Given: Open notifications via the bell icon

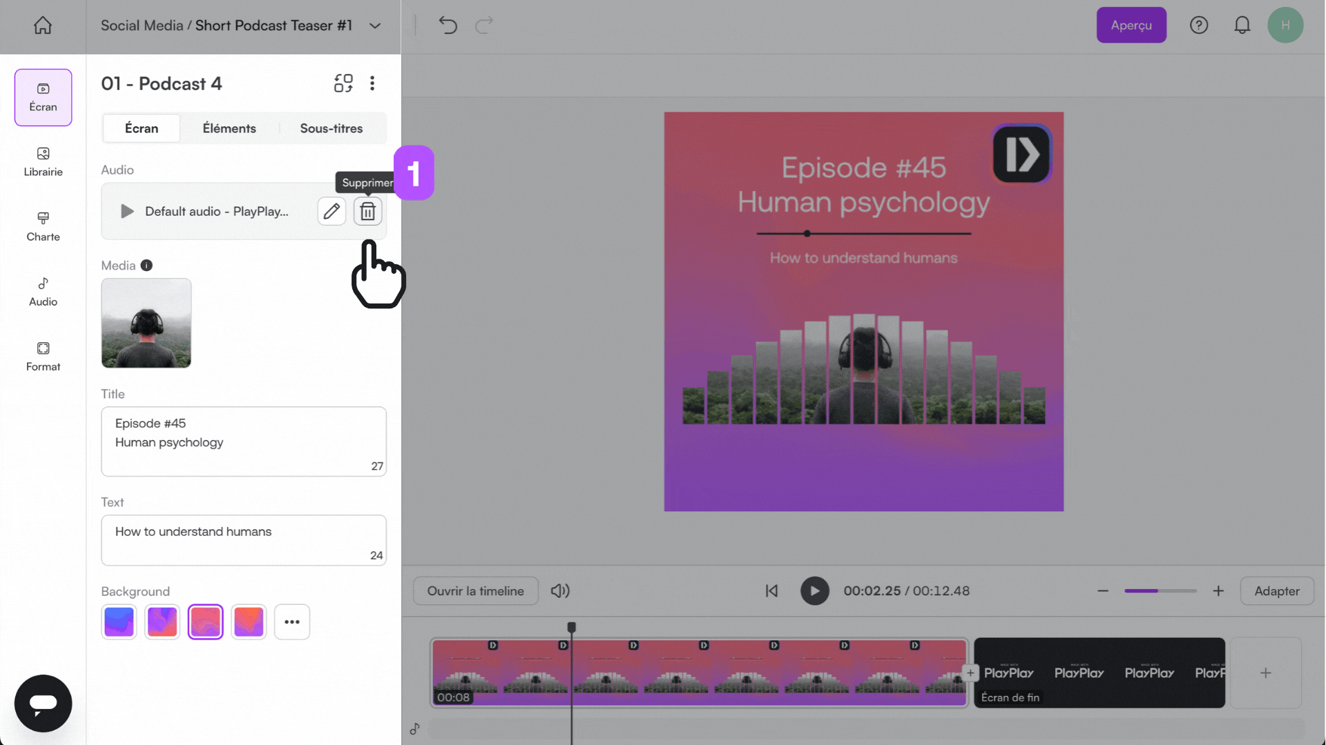Looking at the screenshot, I should 1242,25.
